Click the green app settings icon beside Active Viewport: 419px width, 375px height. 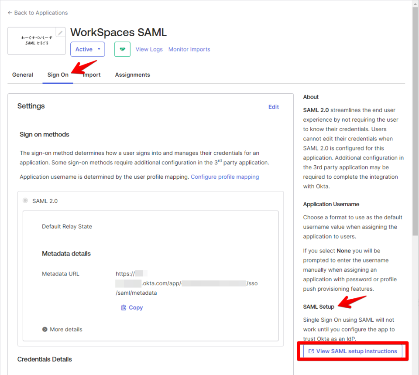122,49
